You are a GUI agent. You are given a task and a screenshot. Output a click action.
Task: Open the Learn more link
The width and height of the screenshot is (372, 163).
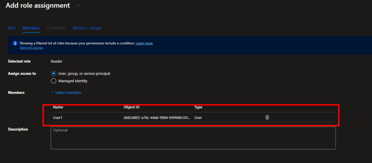(x=144, y=43)
